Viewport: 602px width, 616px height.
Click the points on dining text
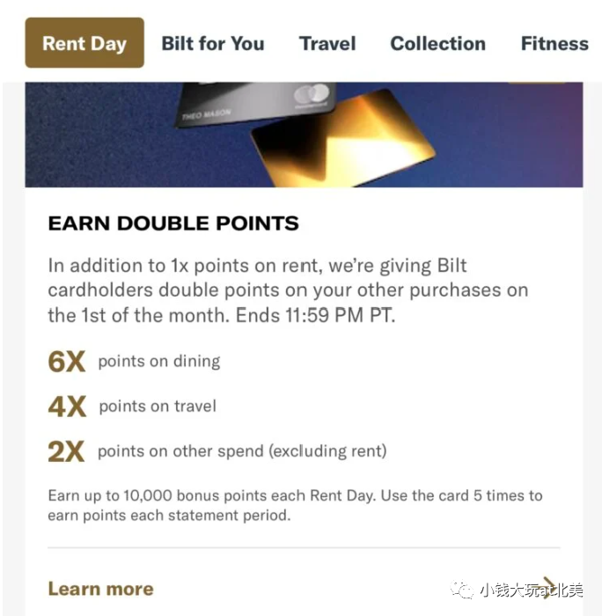[159, 361]
